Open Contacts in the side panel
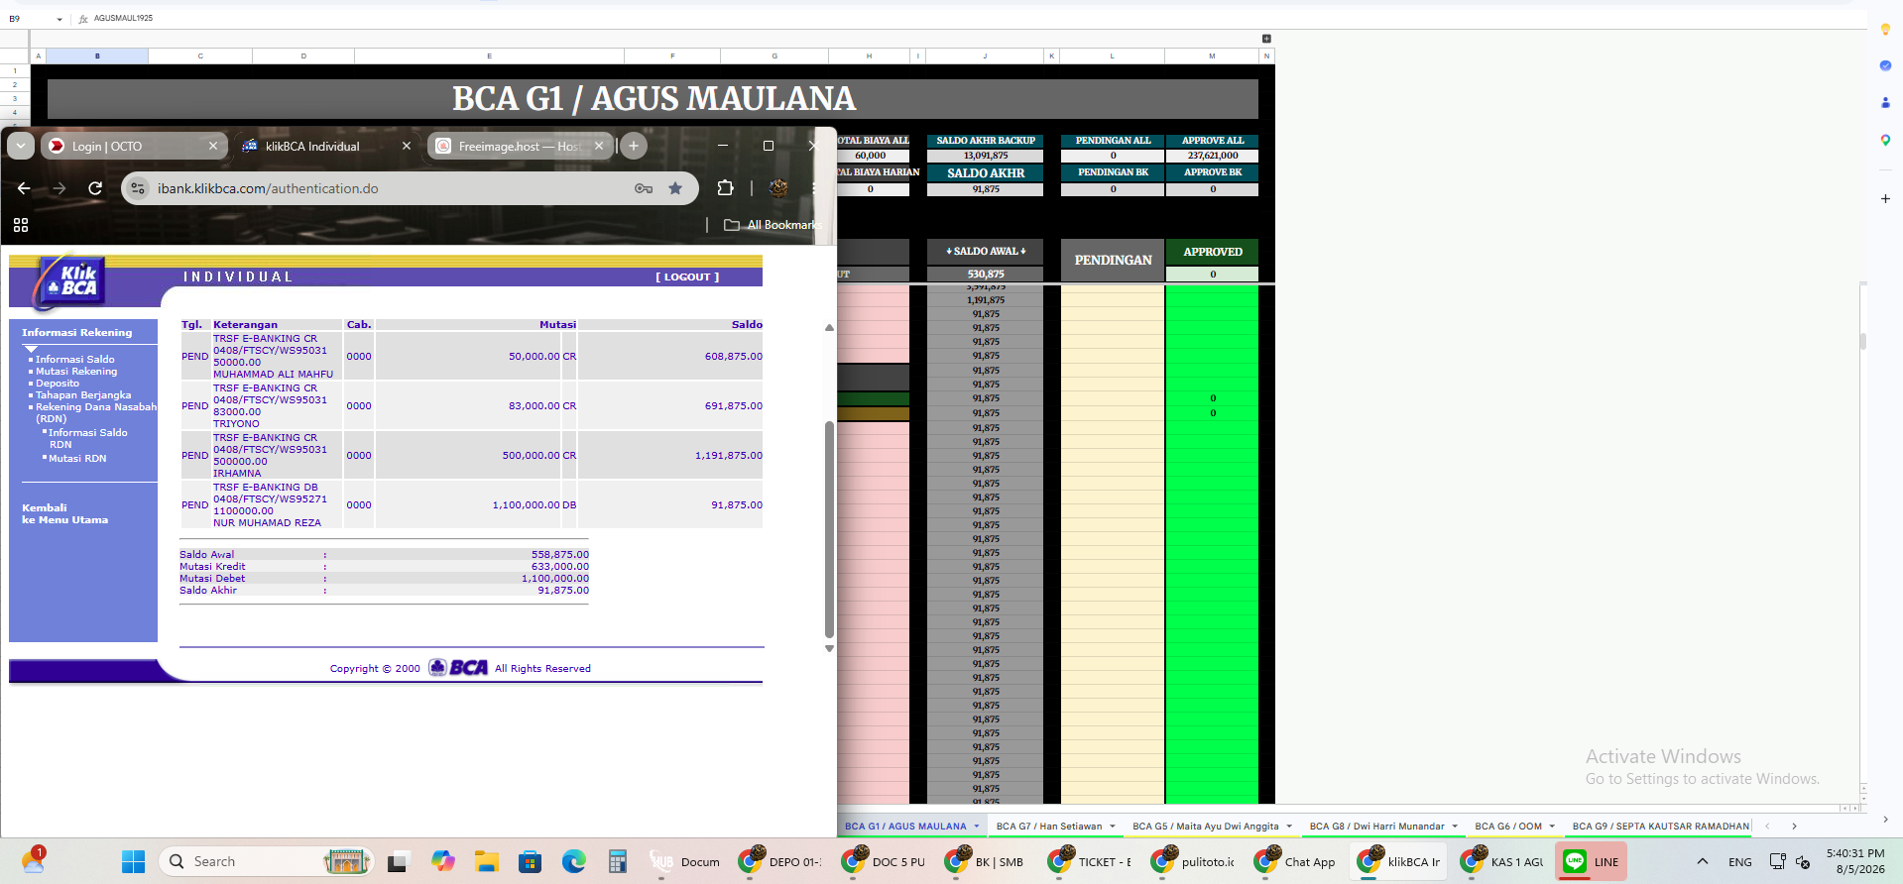The height and width of the screenshot is (884, 1903). (1885, 102)
